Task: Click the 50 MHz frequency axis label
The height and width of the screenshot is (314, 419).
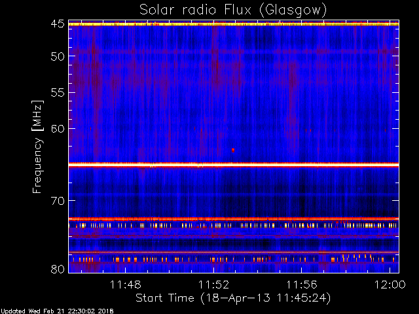Action: 58,56
